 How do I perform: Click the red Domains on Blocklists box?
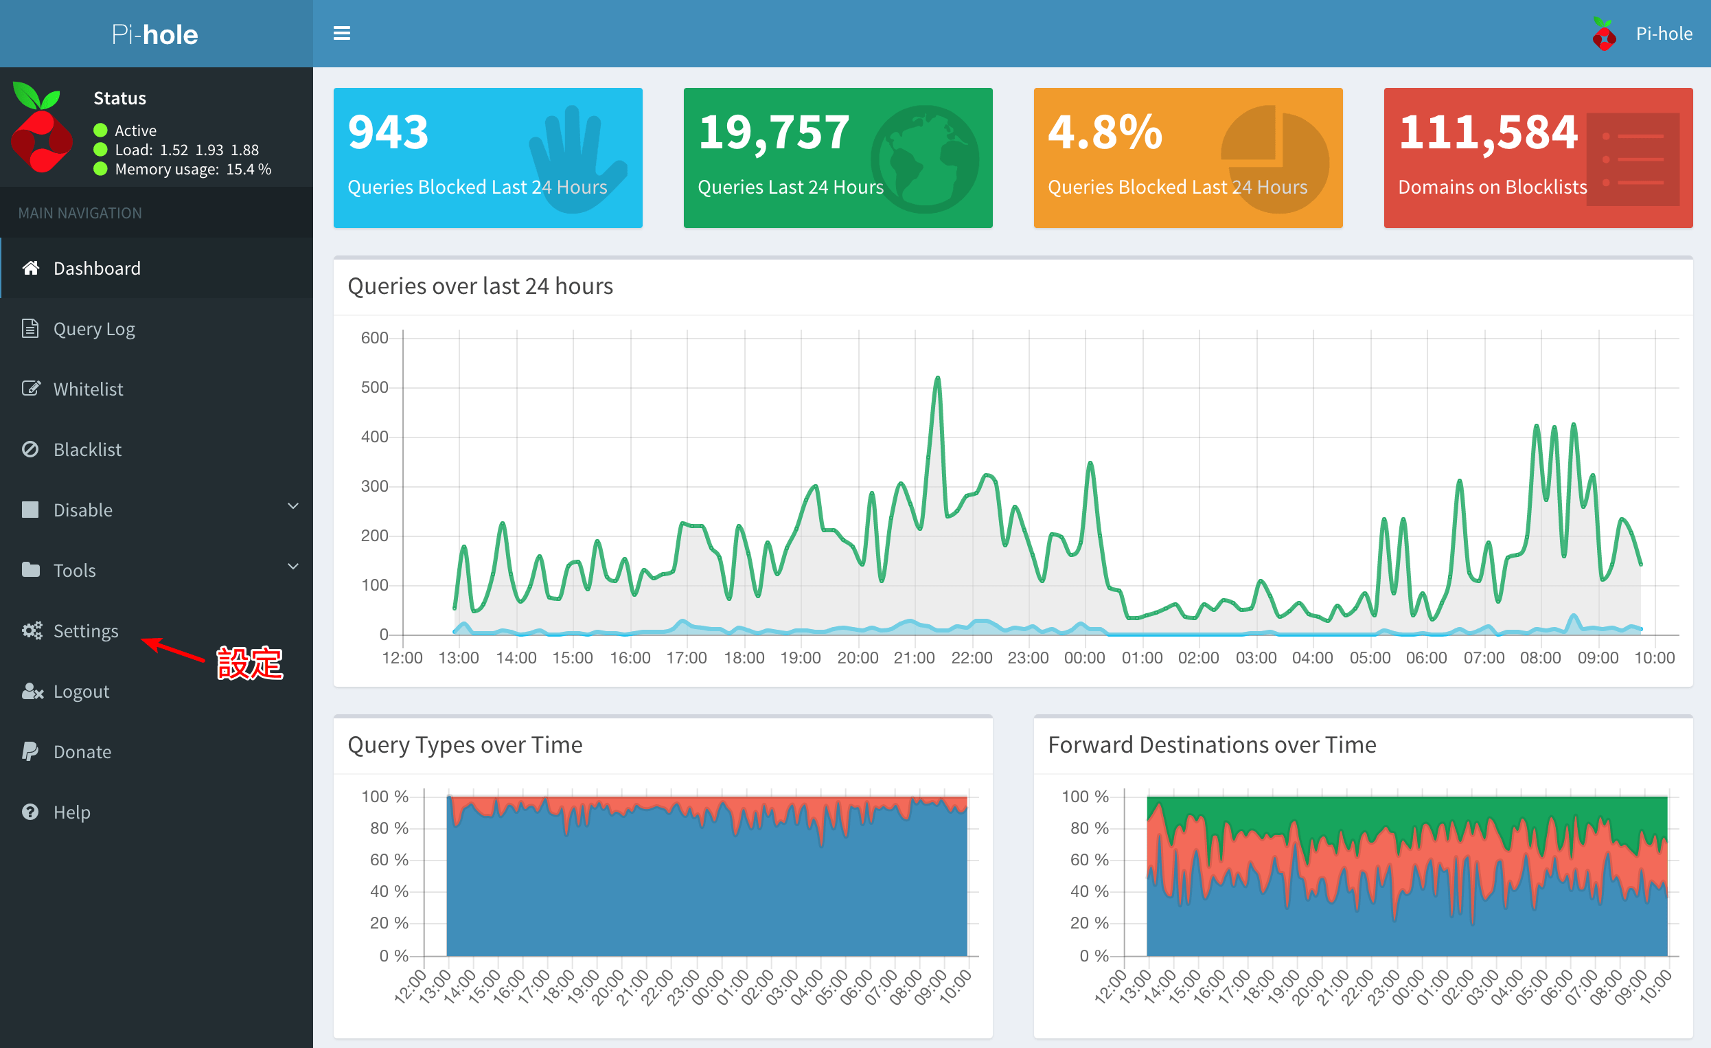click(x=1537, y=158)
